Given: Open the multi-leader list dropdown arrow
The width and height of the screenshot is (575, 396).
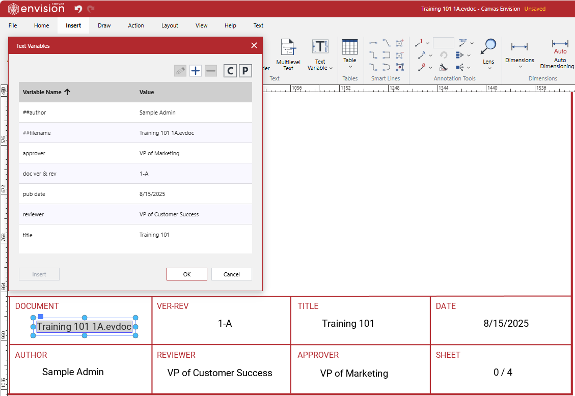Looking at the screenshot, I should [x=469, y=55].
